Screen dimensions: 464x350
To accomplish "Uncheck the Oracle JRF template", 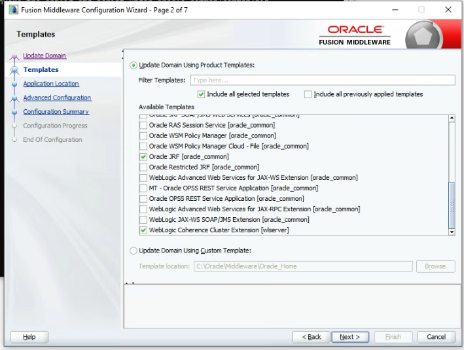I will coord(143,157).
